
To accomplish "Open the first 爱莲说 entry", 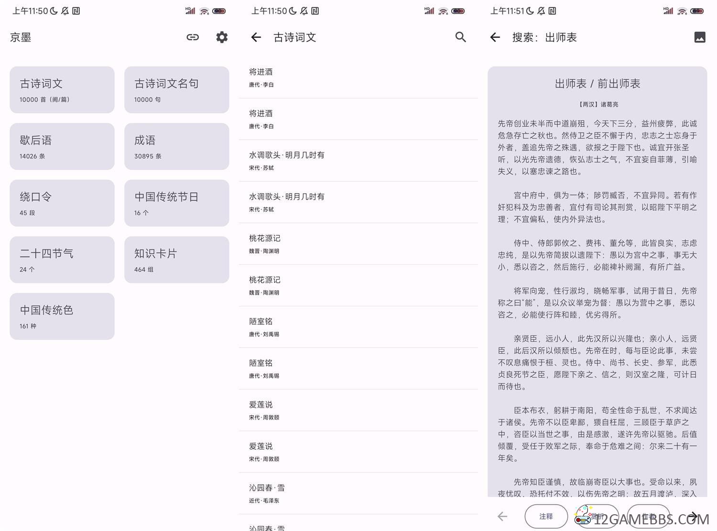I will (358, 410).
